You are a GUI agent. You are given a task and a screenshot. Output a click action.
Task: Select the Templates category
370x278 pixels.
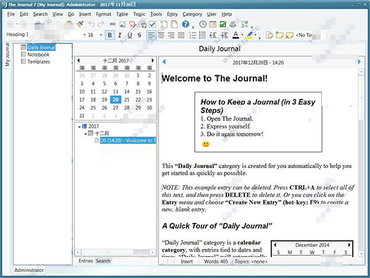point(39,62)
